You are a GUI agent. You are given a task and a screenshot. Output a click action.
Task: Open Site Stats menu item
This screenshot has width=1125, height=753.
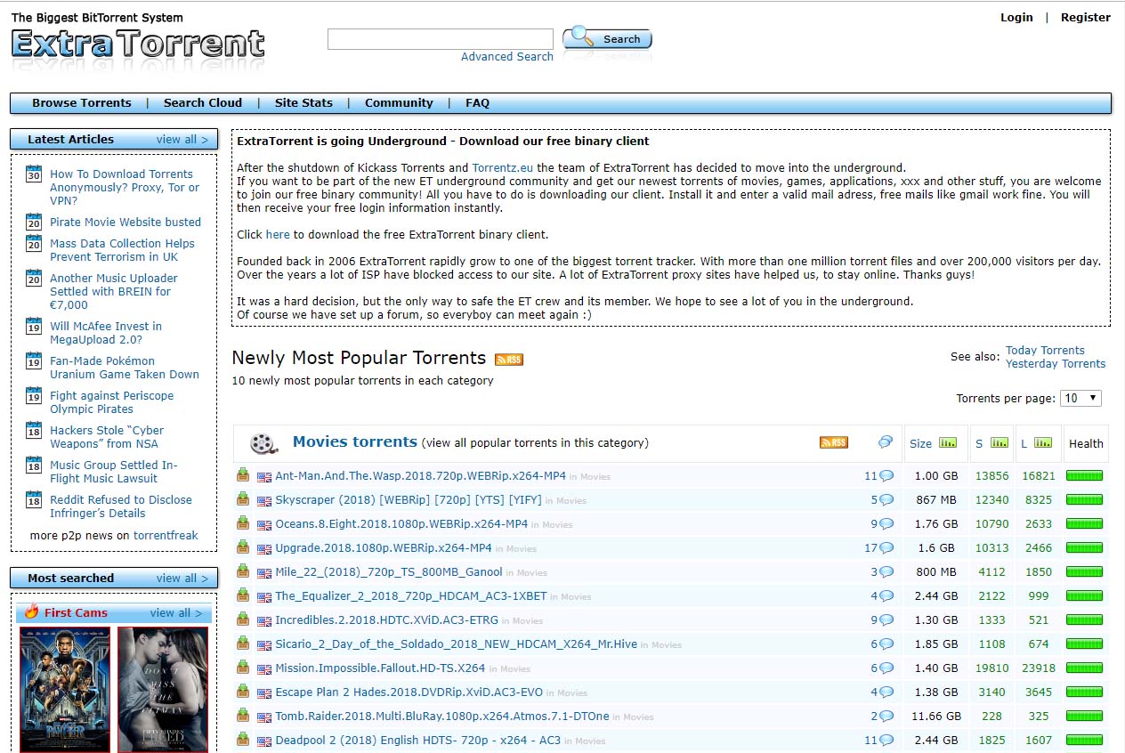(x=304, y=103)
